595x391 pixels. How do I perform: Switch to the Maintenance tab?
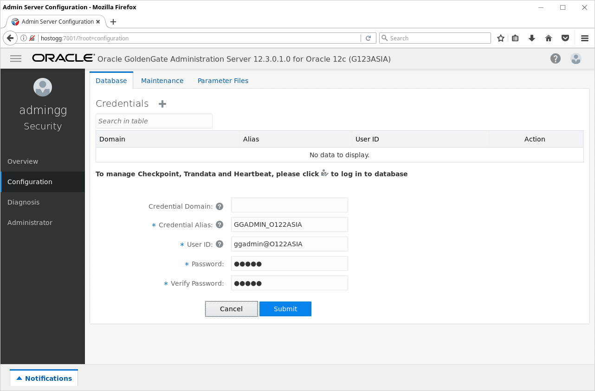[x=162, y=81]
